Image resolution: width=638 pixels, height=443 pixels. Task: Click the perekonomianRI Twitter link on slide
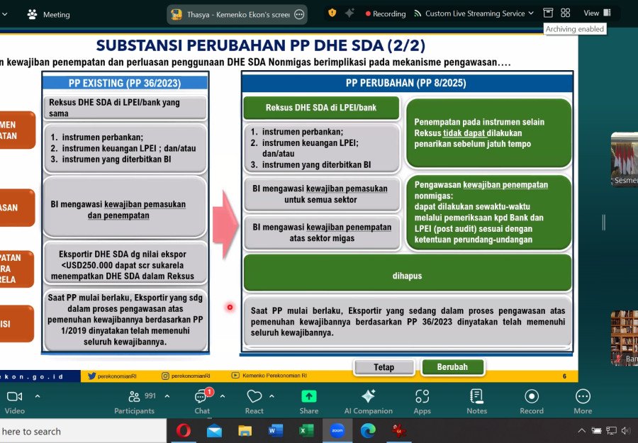coord(113,376)
